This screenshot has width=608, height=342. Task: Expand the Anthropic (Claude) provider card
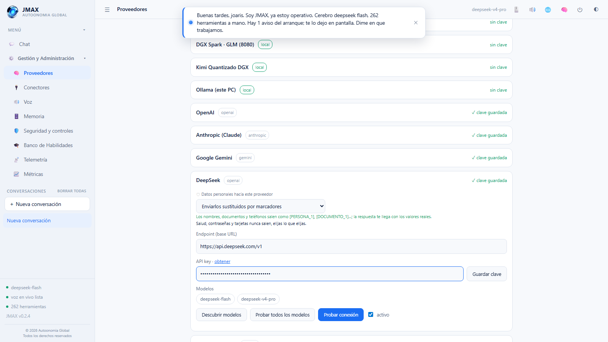point(351,135)
